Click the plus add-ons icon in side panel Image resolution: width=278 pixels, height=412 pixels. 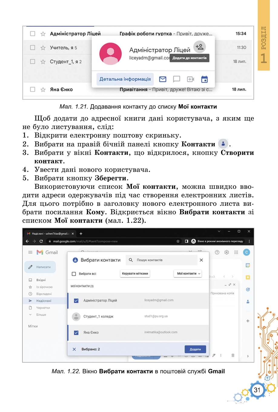248,321
